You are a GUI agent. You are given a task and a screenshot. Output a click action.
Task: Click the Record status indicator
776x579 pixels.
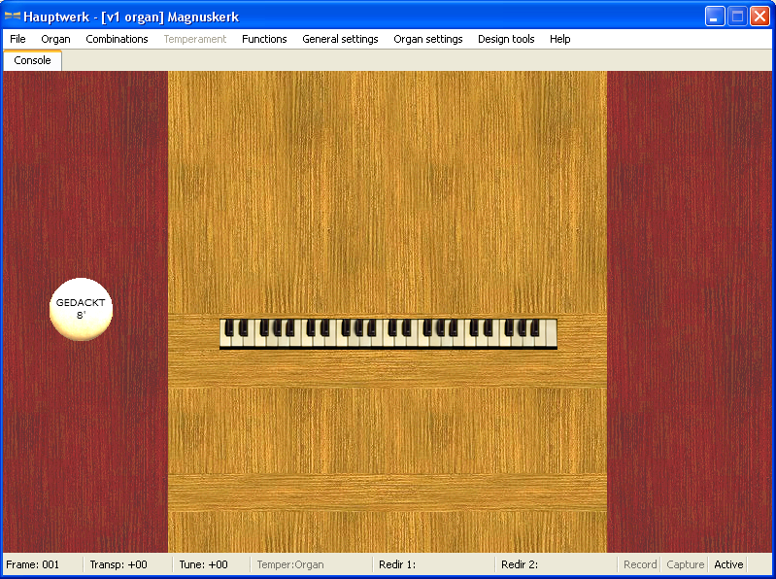pos(639,564)
